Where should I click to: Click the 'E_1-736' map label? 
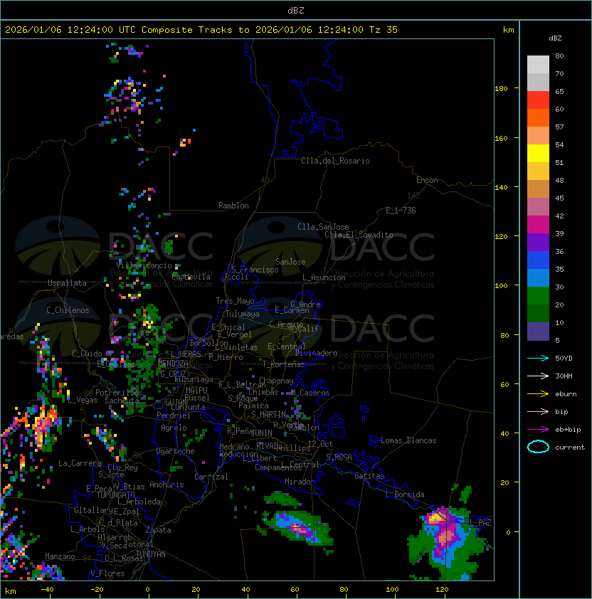click(x=401, y=211)
